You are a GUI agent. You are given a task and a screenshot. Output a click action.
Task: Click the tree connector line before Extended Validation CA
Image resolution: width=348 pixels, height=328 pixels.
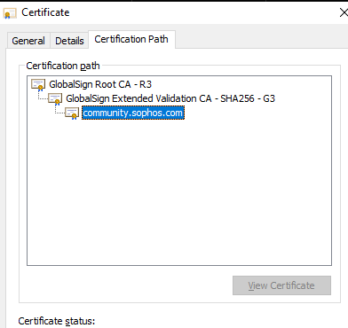[43, 97]
